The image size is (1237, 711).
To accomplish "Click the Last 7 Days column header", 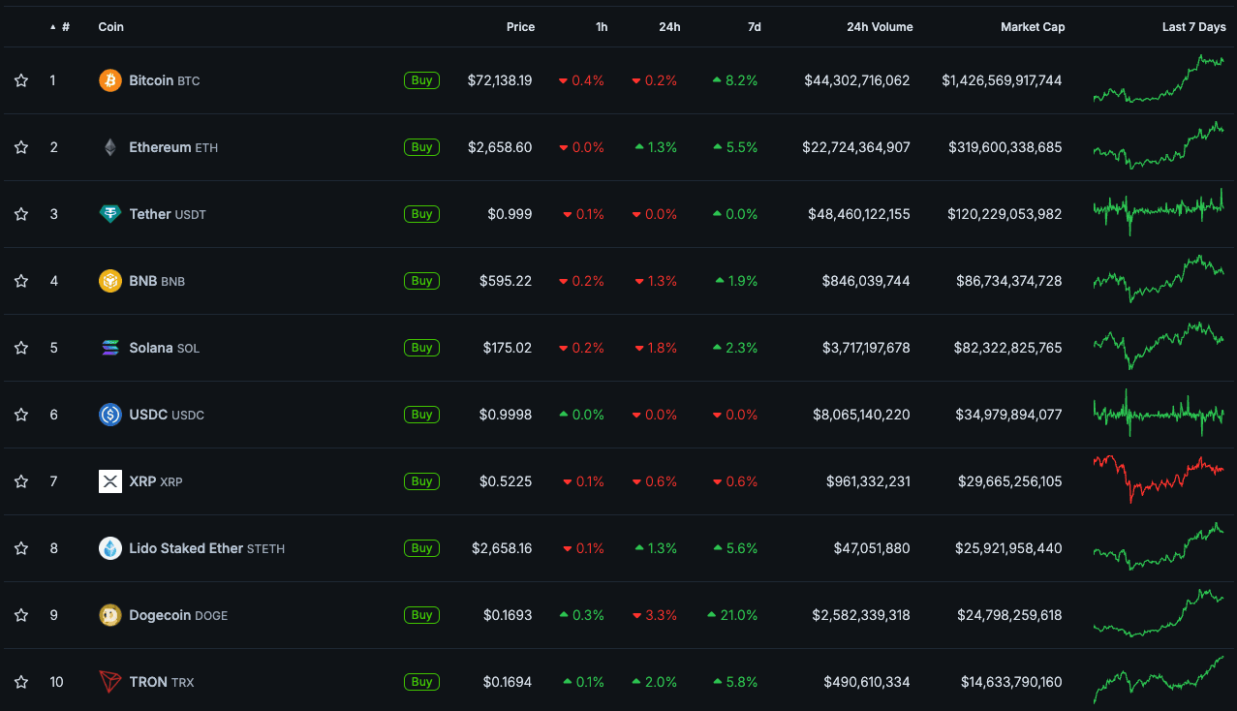I will 1194,27.
